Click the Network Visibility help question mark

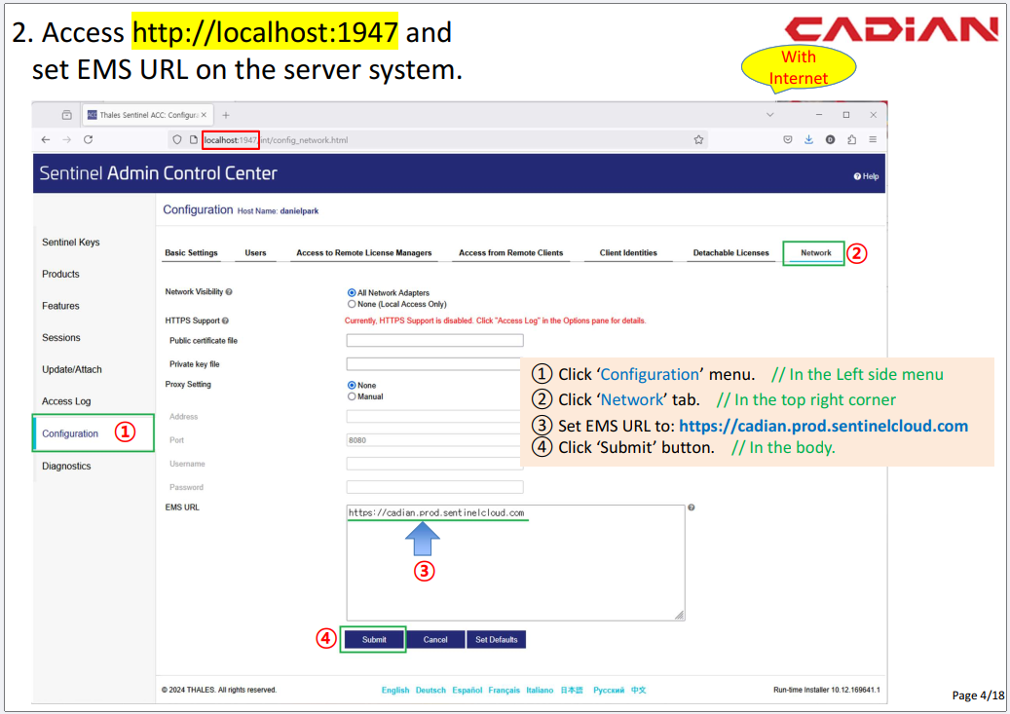[x=229, y=291]
